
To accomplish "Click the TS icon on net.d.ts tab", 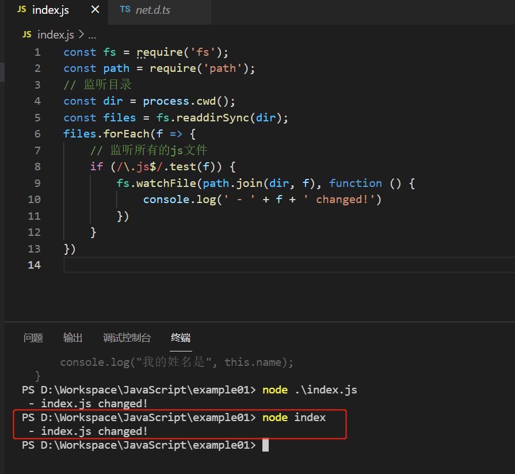I will point(125,10).
